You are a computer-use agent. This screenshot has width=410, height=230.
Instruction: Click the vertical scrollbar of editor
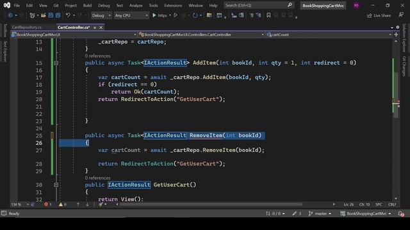click(396, 95)
